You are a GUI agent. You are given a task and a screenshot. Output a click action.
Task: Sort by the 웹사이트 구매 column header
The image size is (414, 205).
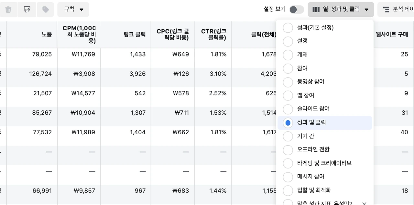[392, 35]
